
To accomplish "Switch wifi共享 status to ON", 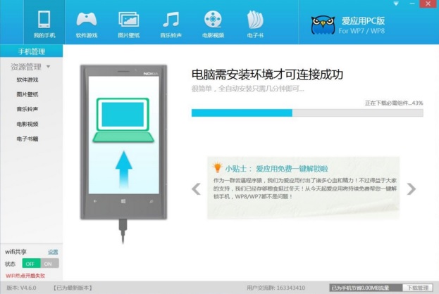I will click(x=49, y=264).
